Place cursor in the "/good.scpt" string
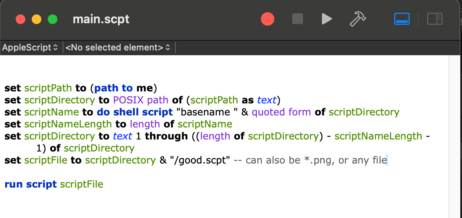Image resolution: width=462 pixels, height=218 pixels. pos(200,161)
